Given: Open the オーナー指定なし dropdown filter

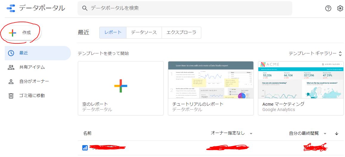Looking at the screenshot, I should click(x=231, y=133).
